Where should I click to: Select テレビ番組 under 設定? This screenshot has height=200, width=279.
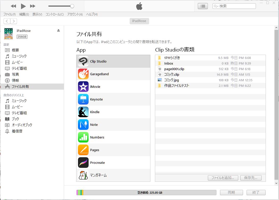tap(32, 68)
